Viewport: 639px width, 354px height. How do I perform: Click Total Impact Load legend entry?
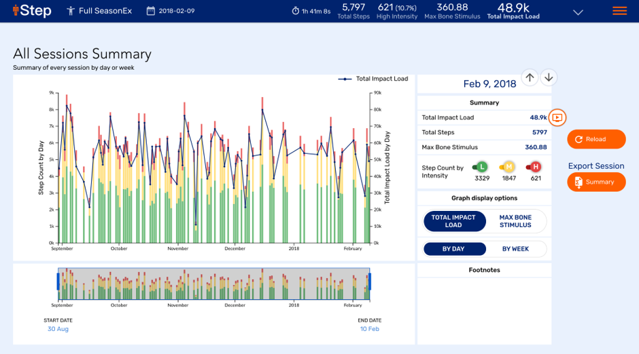tap(373, 79)
